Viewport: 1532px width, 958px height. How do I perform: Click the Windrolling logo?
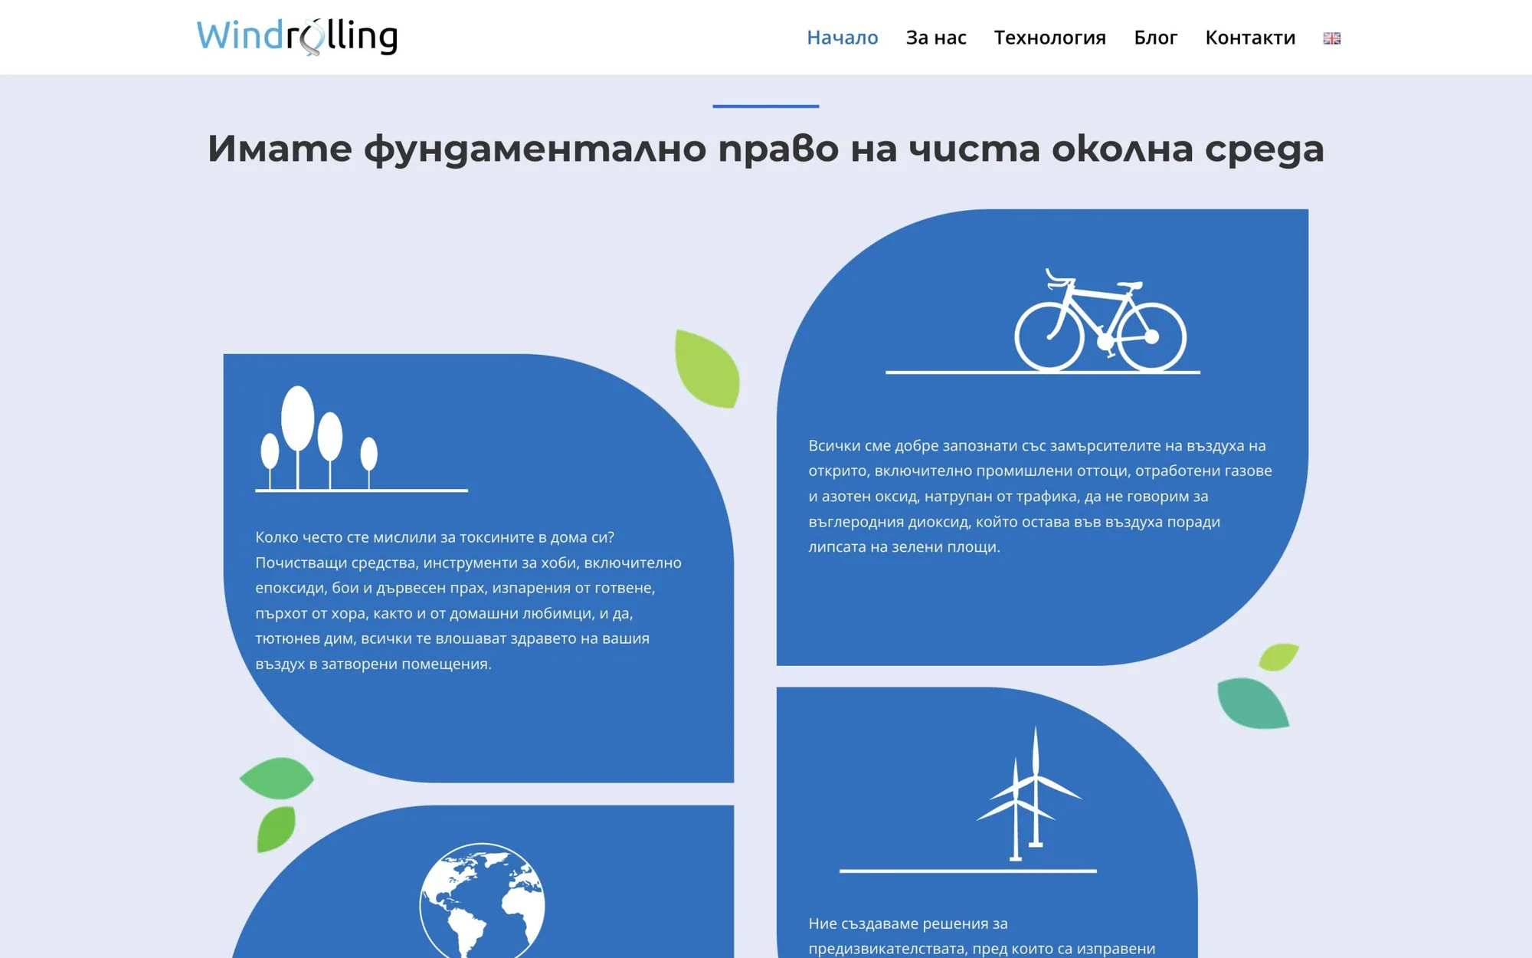297,37
